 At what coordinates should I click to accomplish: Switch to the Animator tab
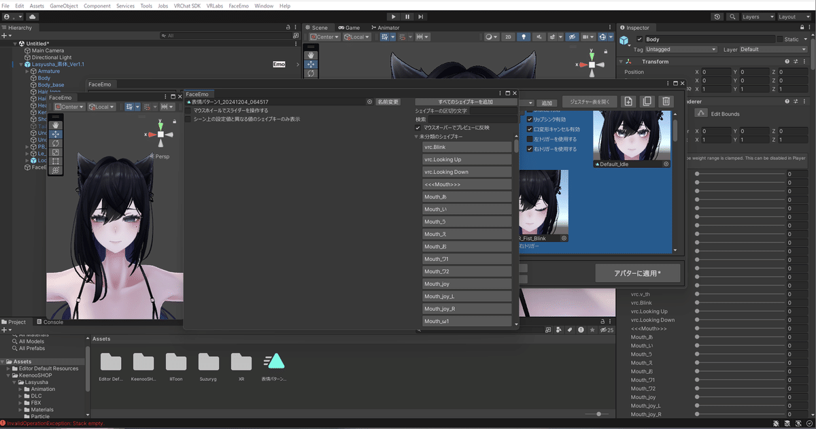(384, 28)
